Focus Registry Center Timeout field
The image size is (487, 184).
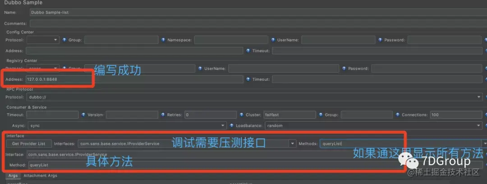[378, 79]
